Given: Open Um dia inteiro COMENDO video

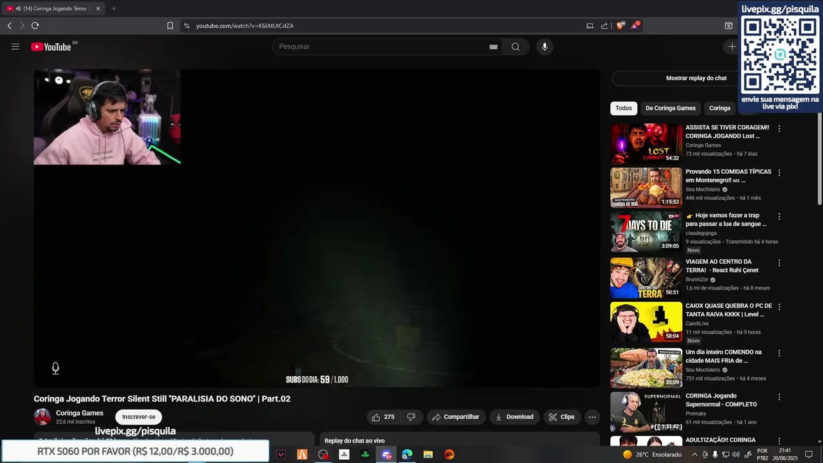Looking at the screenshot, I should coord(646,368).
